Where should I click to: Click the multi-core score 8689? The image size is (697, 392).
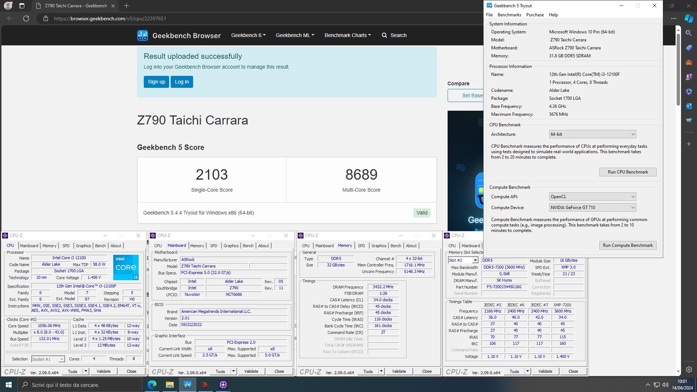[x=361, y=175]
